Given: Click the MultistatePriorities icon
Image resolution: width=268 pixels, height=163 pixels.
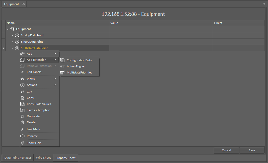Looking at the screenshot, I should [x=62, y=72].
